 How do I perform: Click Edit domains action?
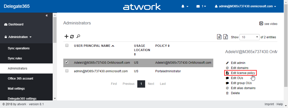[237, 68]
